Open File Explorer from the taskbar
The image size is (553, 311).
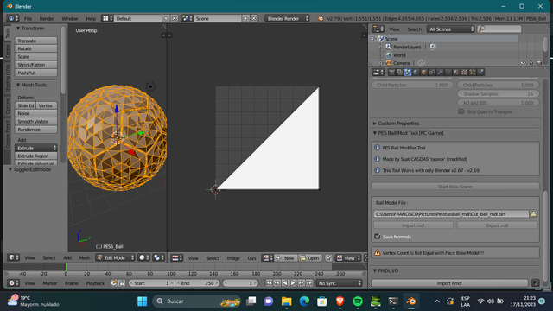(286, 301)
